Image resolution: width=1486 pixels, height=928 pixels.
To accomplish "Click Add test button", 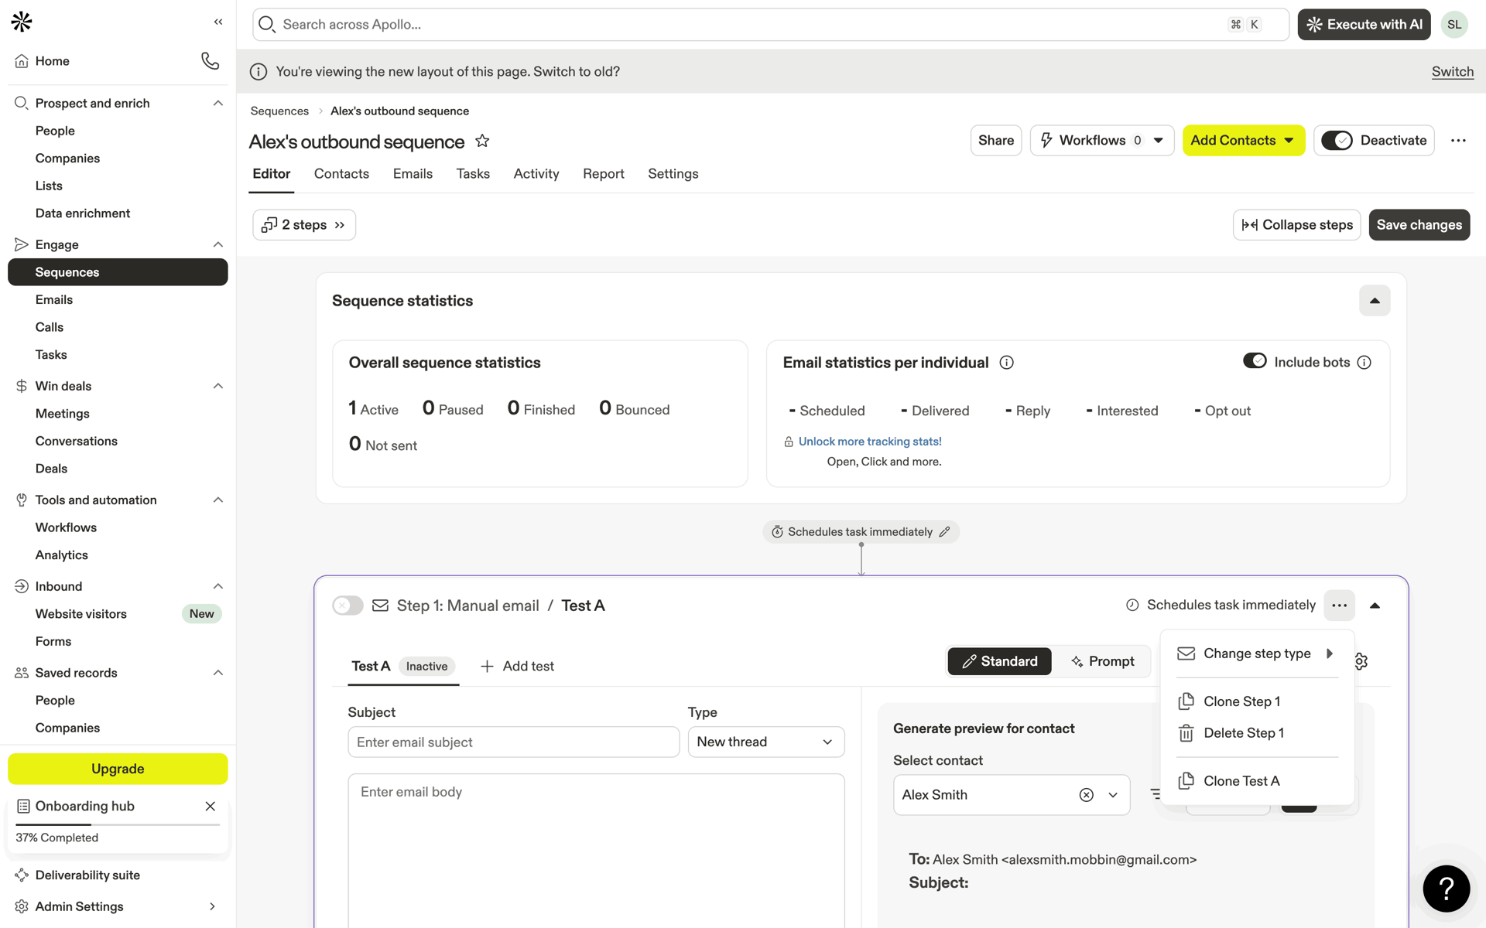I will click(517, 667).
